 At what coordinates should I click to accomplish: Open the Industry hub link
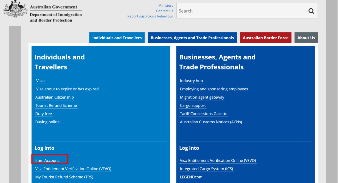tap(191, 81)
